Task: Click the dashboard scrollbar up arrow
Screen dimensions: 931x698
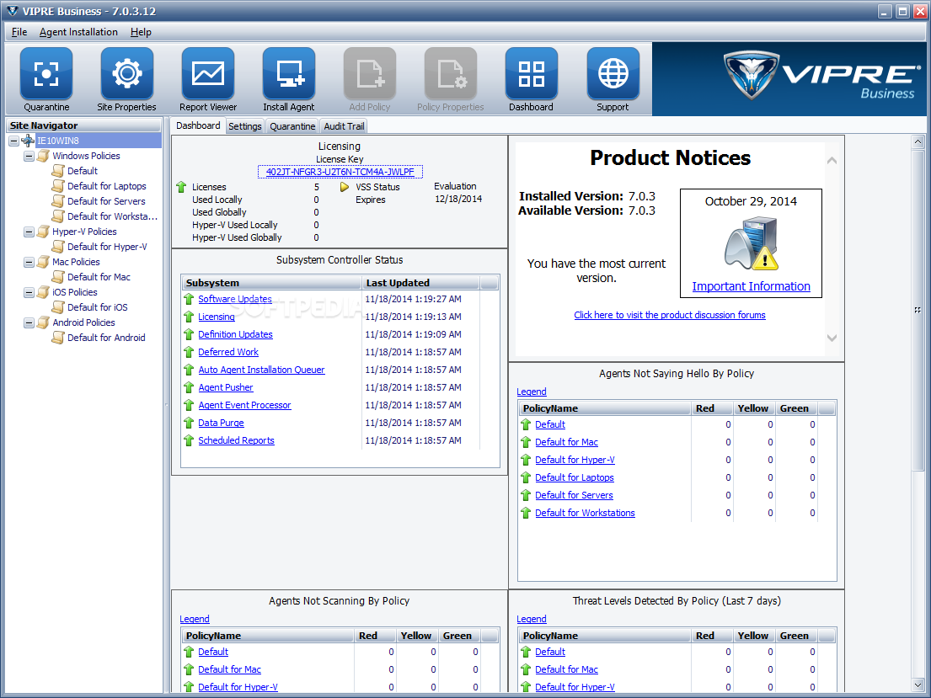Action: [918, 141]
